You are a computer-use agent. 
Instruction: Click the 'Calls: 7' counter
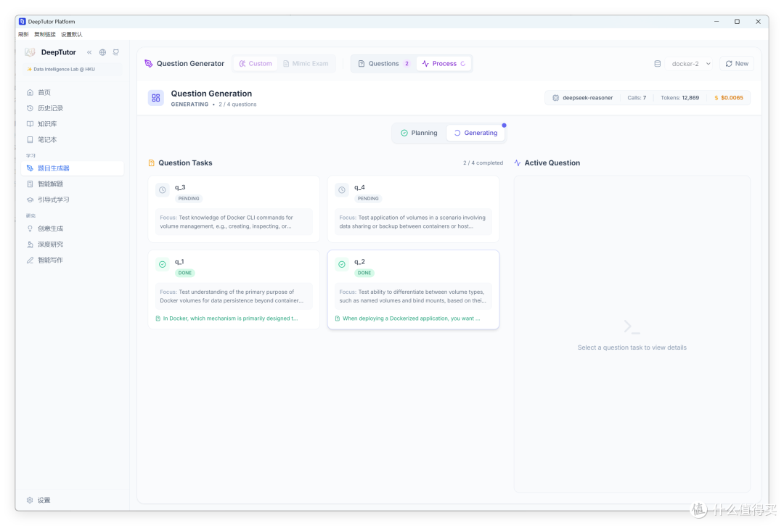click(637, 98)
